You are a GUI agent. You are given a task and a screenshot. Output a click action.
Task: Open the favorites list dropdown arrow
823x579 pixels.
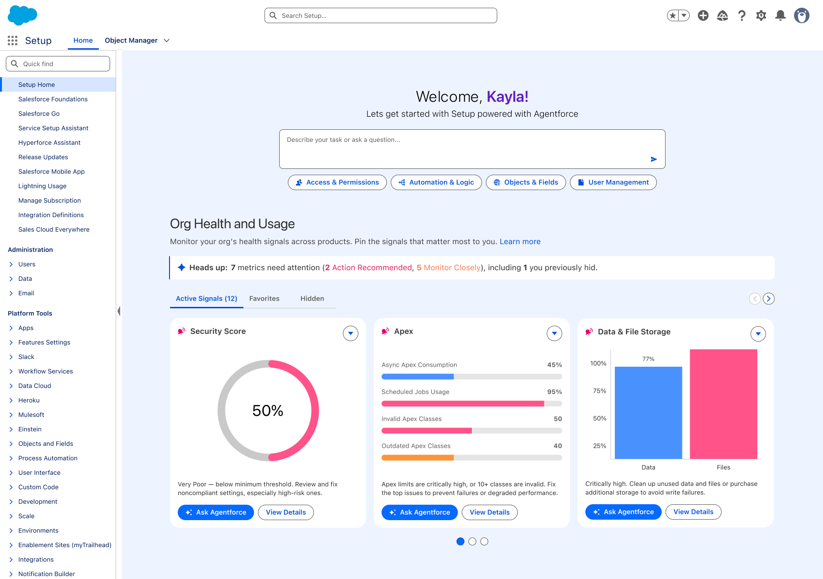pos(684,15)
